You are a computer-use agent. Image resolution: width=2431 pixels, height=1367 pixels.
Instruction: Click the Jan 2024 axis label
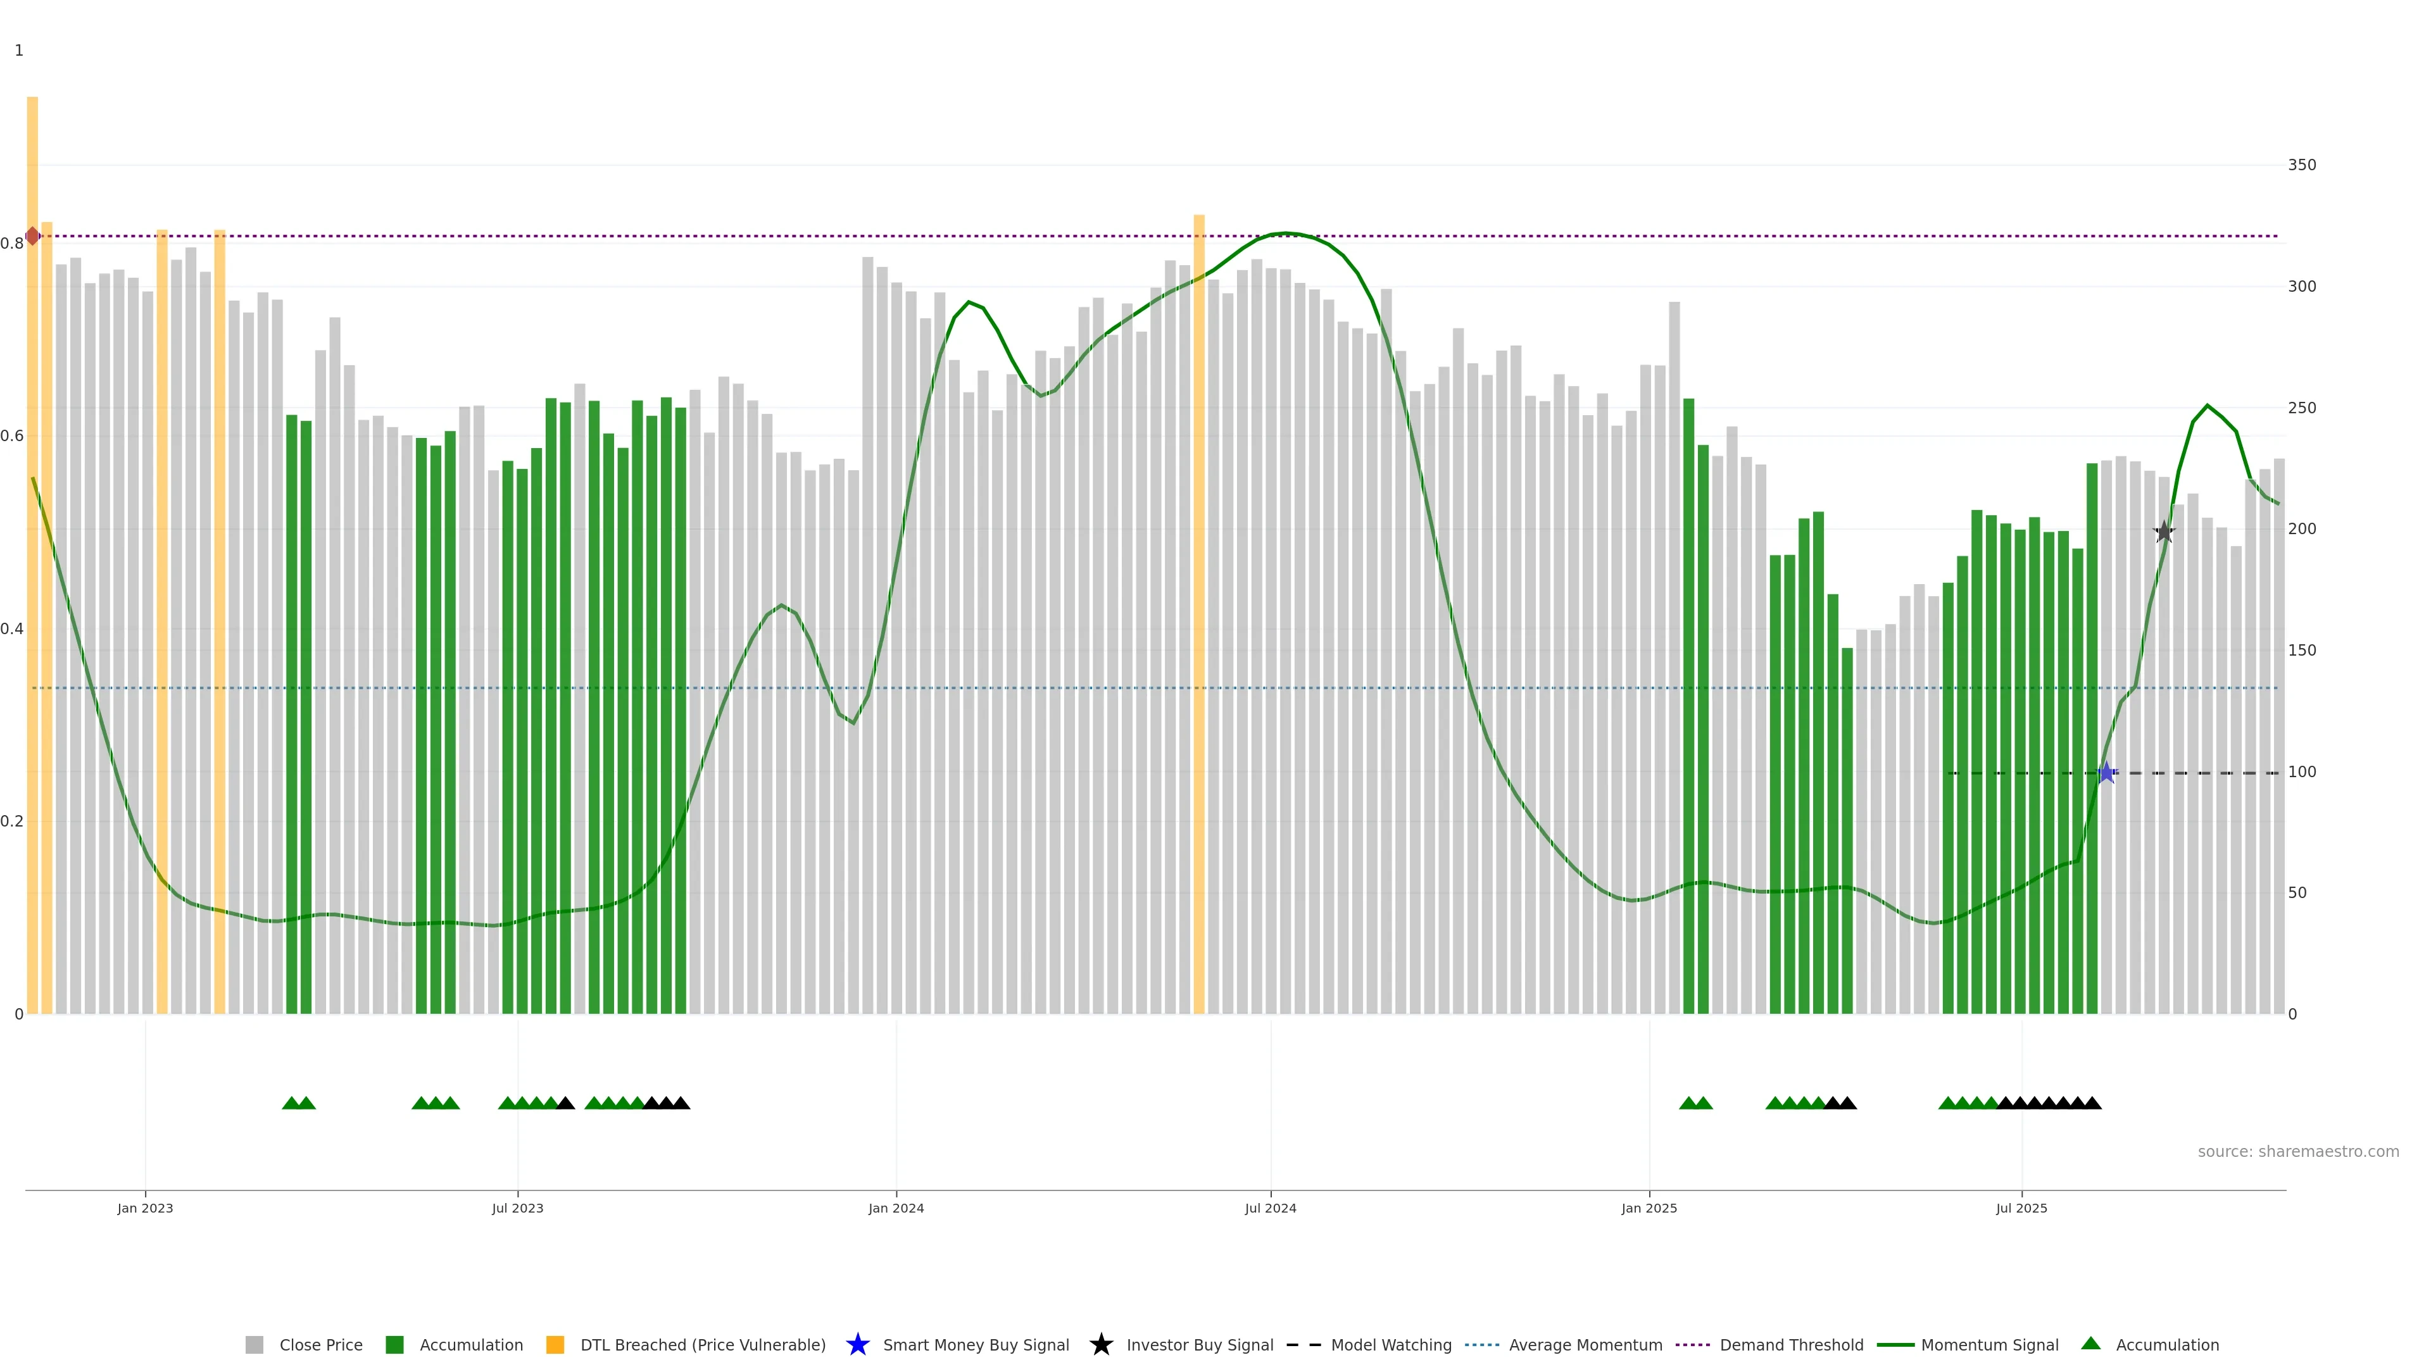pos(896,1208)
